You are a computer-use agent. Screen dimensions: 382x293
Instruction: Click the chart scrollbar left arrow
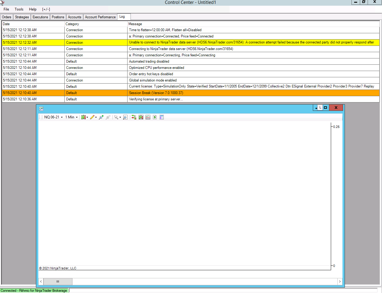41,282
